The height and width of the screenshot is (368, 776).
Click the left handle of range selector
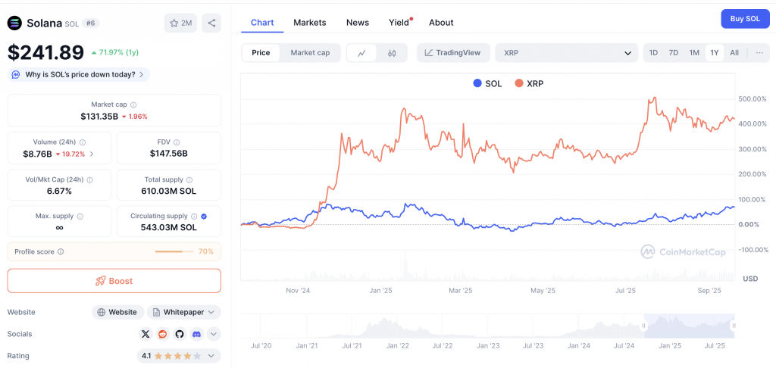tap(644, 326)
